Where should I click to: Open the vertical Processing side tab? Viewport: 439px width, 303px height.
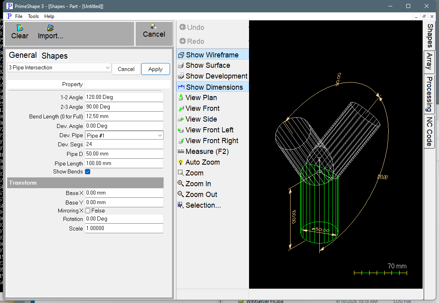(x=429, y=94)
